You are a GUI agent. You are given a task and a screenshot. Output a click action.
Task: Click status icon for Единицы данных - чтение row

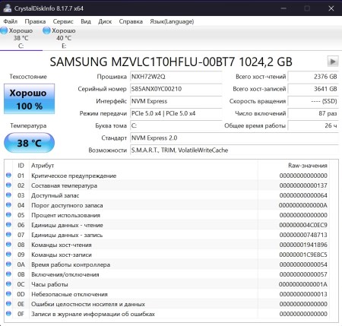8,225
